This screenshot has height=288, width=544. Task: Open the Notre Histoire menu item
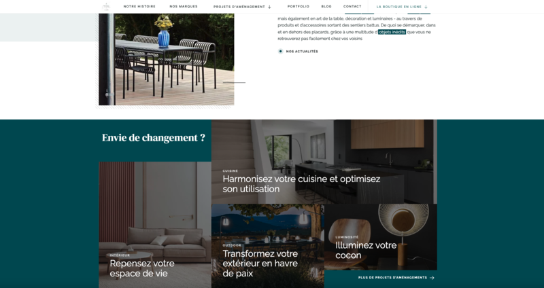pos(139,7)
